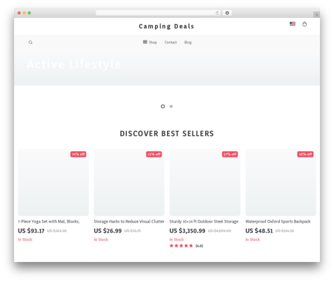The width and height of the screenshot is (334, 282).
Task: Select the discount badge on Yoga Set card
Action: (78, 154)
